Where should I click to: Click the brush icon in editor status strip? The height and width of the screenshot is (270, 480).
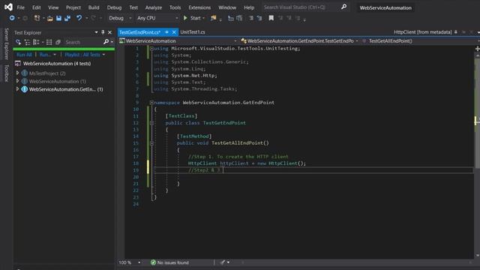[223, 262]
